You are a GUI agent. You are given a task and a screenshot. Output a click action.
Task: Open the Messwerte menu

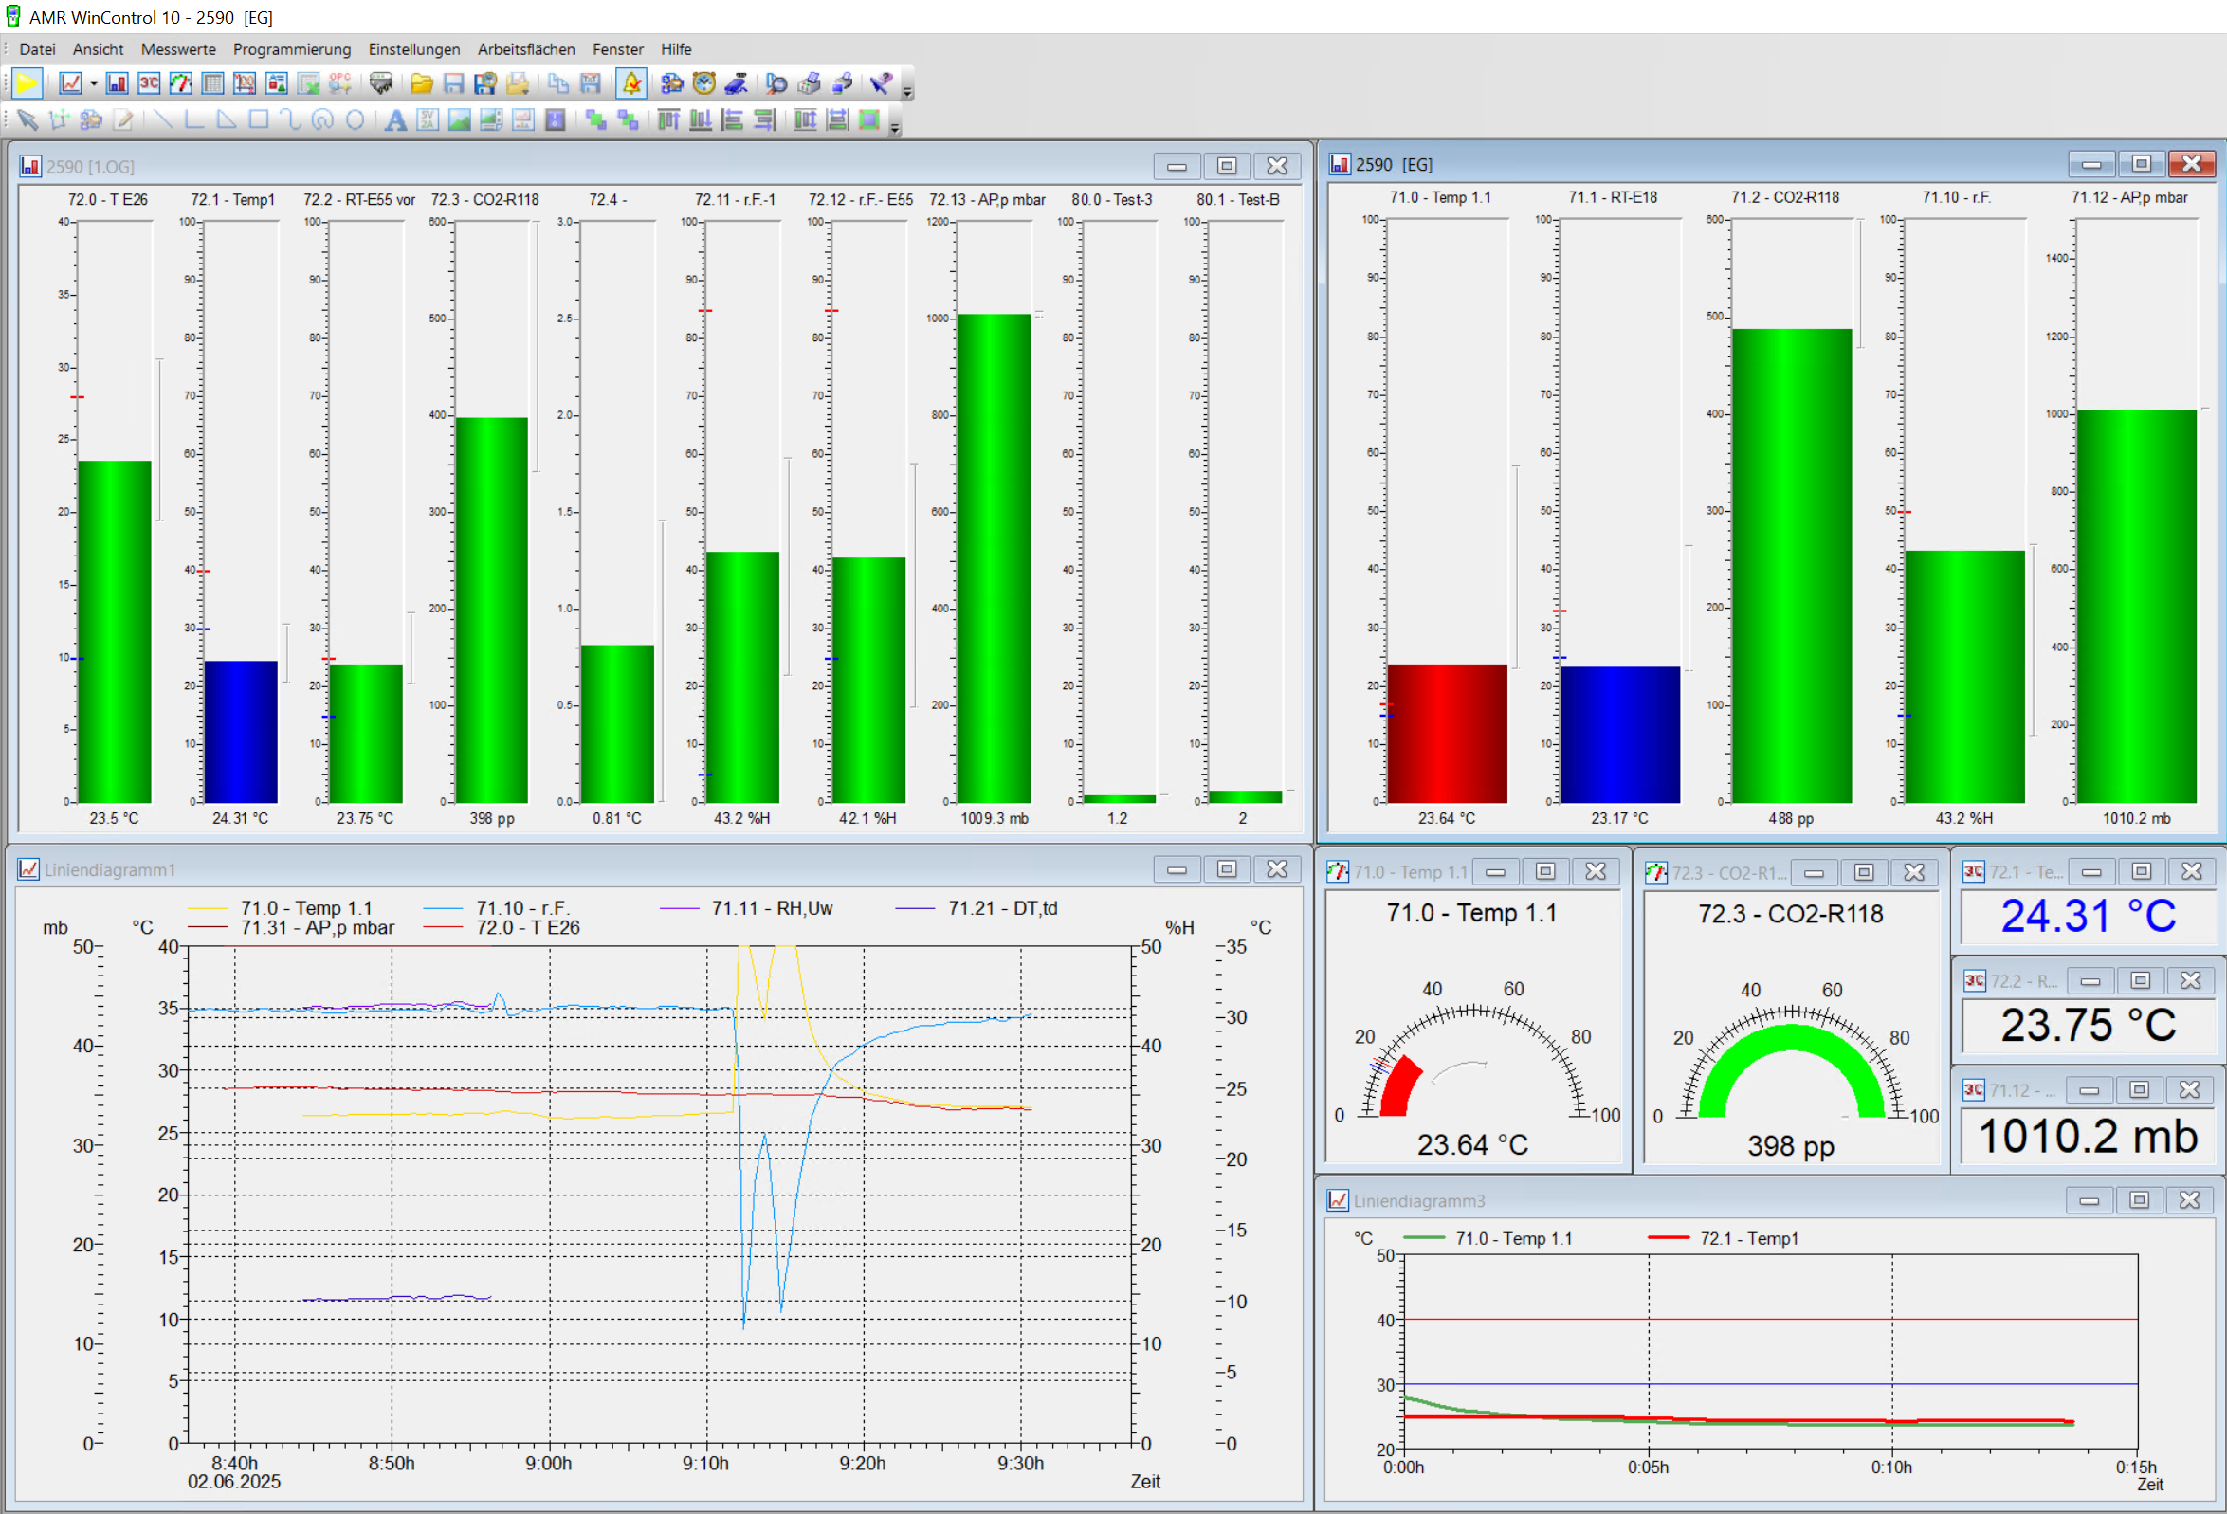coord(178,49)
